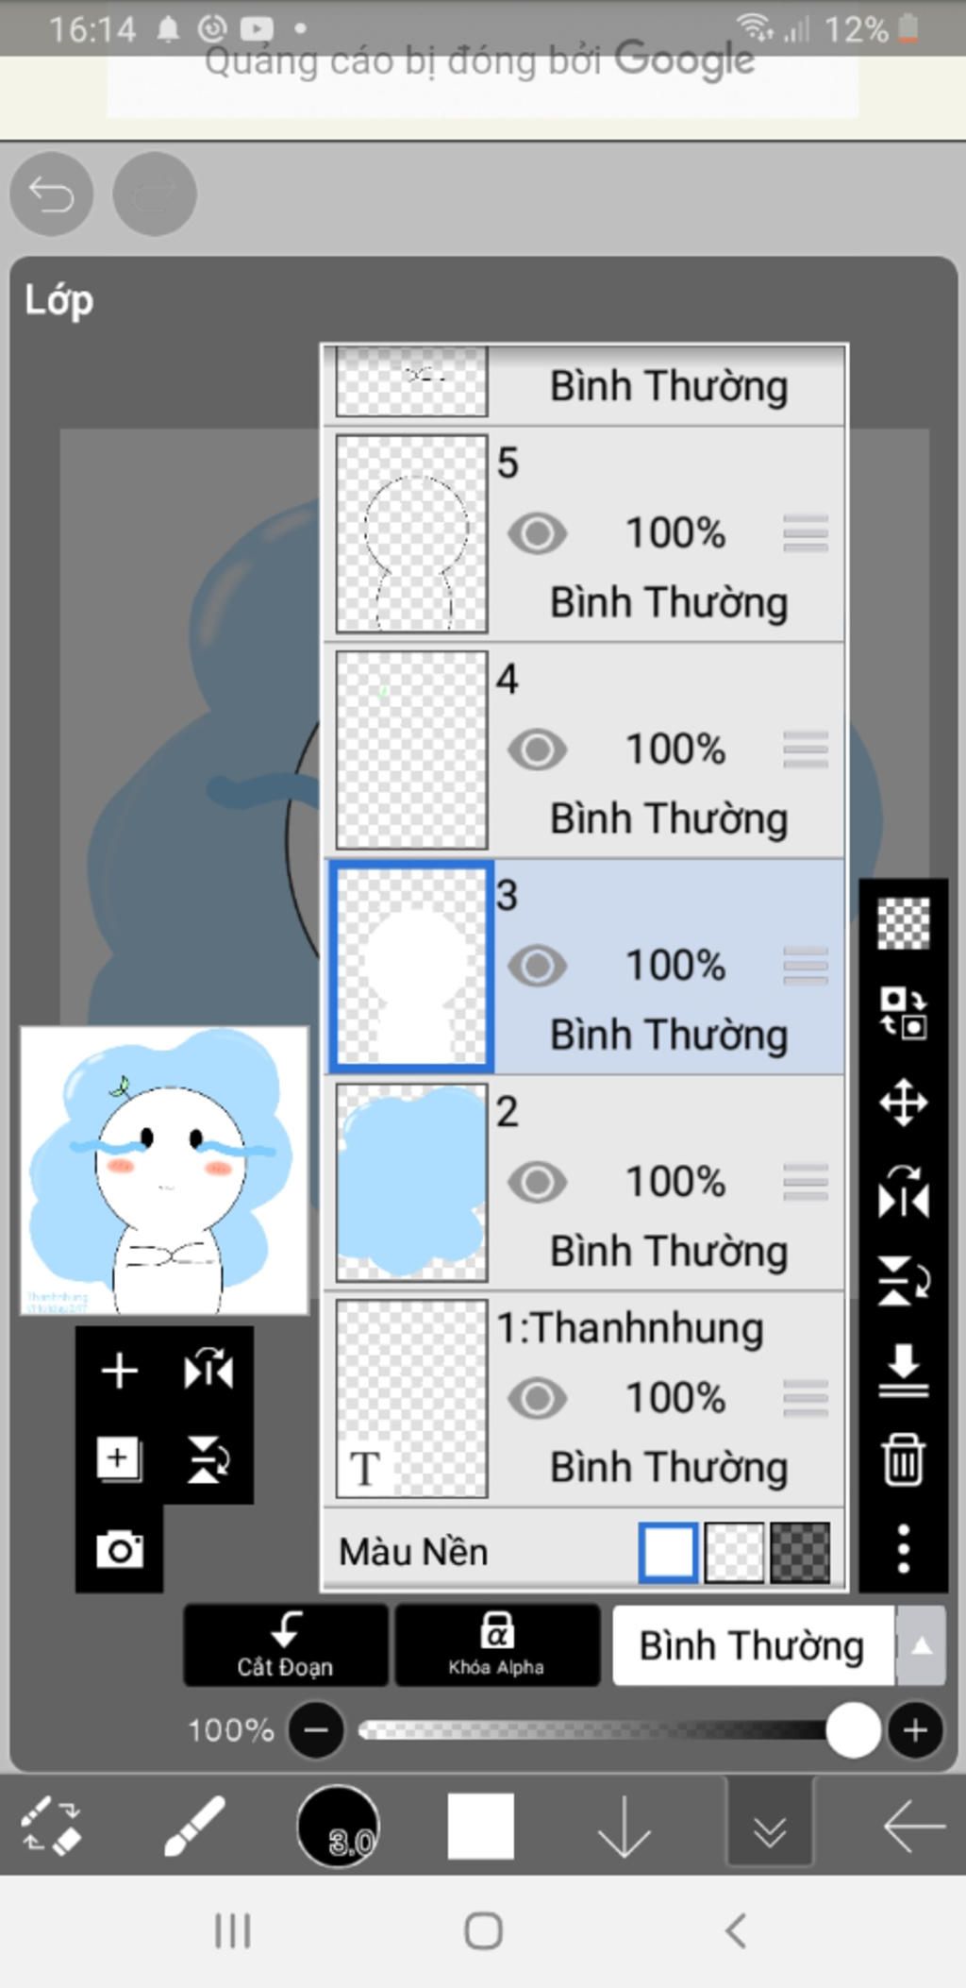Select layer 4 in the layer list
Screen dimensions: 966x1988
coord(585,750)
